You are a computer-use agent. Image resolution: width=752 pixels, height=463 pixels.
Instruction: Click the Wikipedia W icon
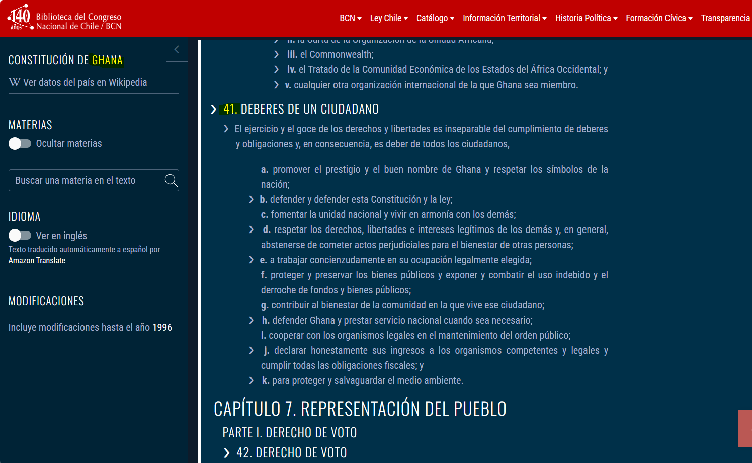pos(15,82)
